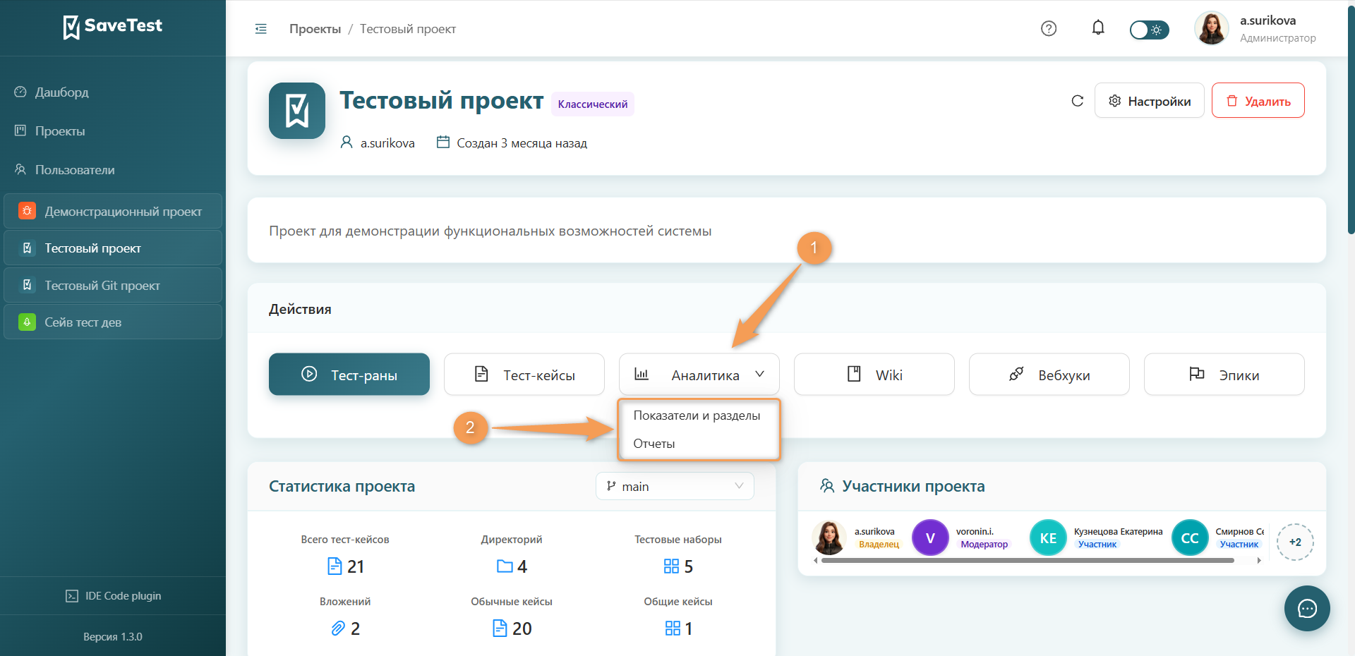Expand the Аналитика dropdown
This screenshot has height=656, width=1355.
tap(699, 375)
